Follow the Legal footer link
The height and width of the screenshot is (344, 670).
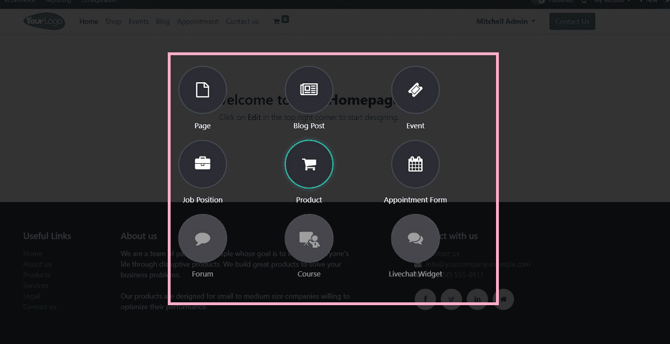pos(31,296)
